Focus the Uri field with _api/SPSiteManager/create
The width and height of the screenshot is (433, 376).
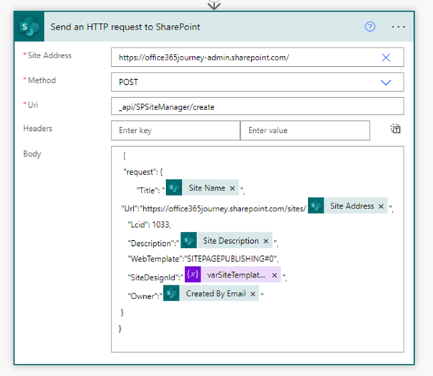coord(257,106)
